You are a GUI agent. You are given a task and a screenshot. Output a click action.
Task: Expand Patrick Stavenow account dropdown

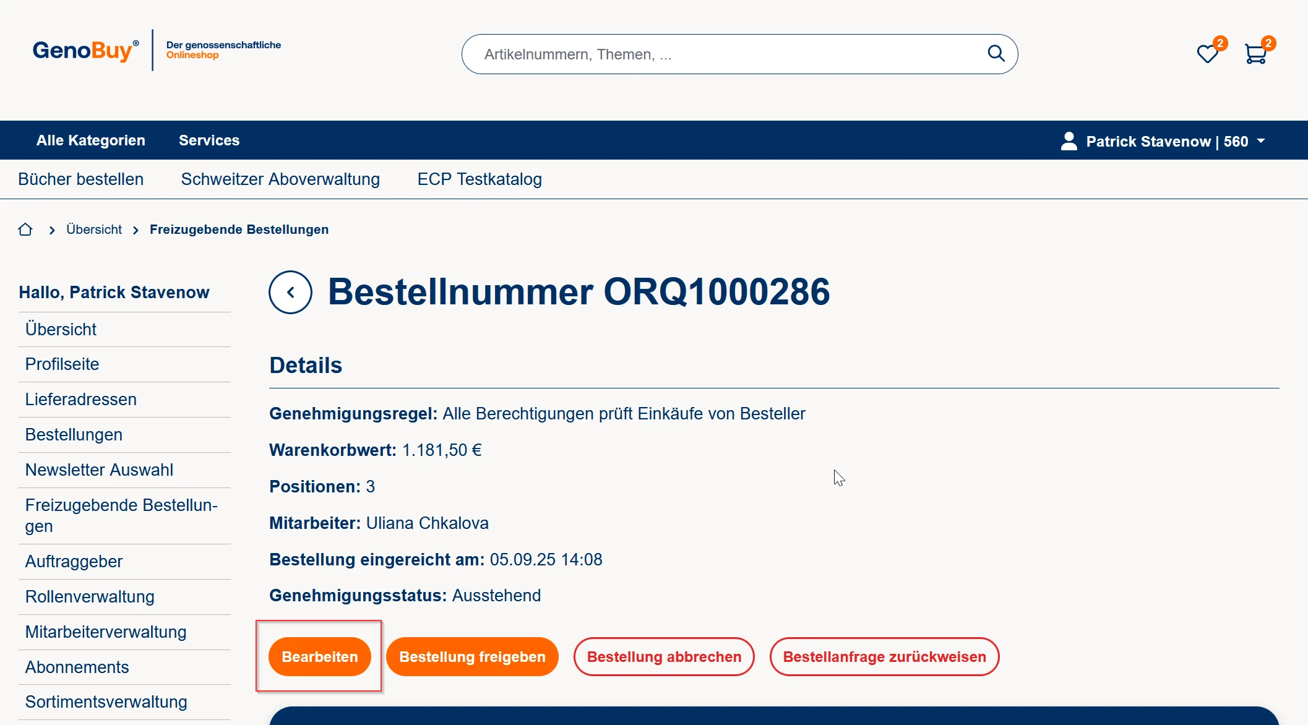point(1261,141)
